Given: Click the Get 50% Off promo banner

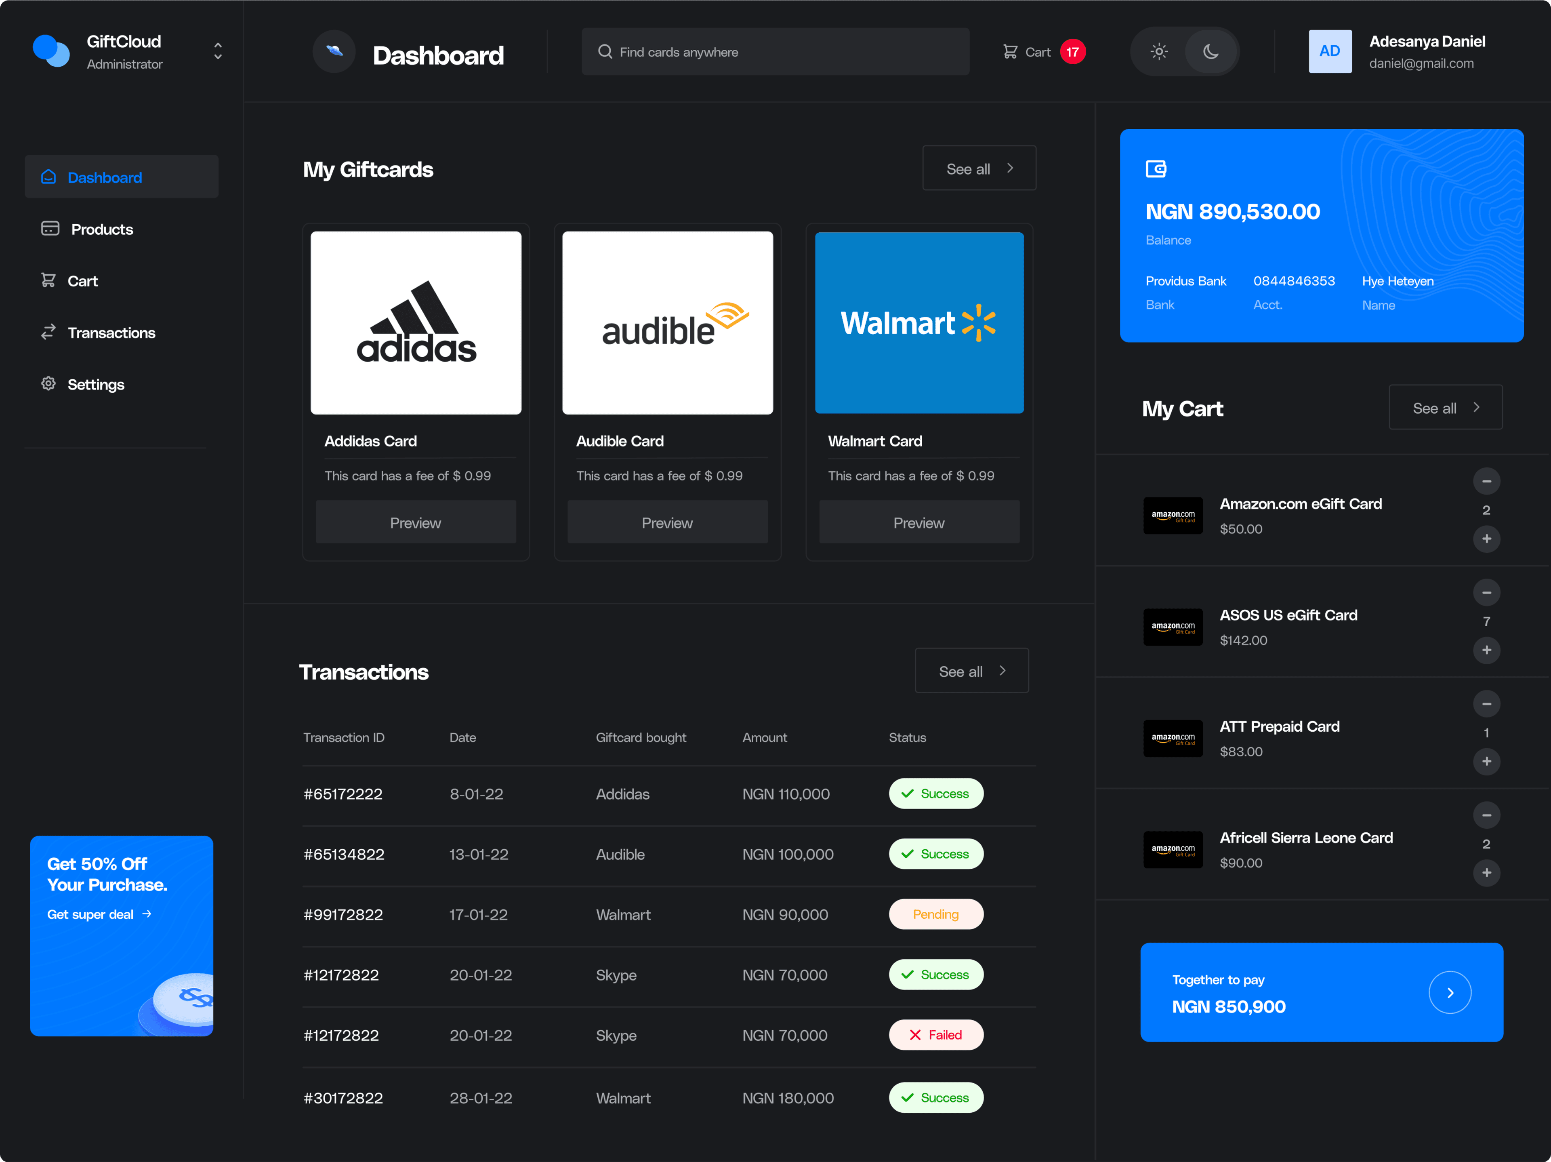Looking at the screenshot, I should 121,935.
